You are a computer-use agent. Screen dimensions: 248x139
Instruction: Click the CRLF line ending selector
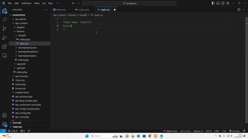coord(217,131)
